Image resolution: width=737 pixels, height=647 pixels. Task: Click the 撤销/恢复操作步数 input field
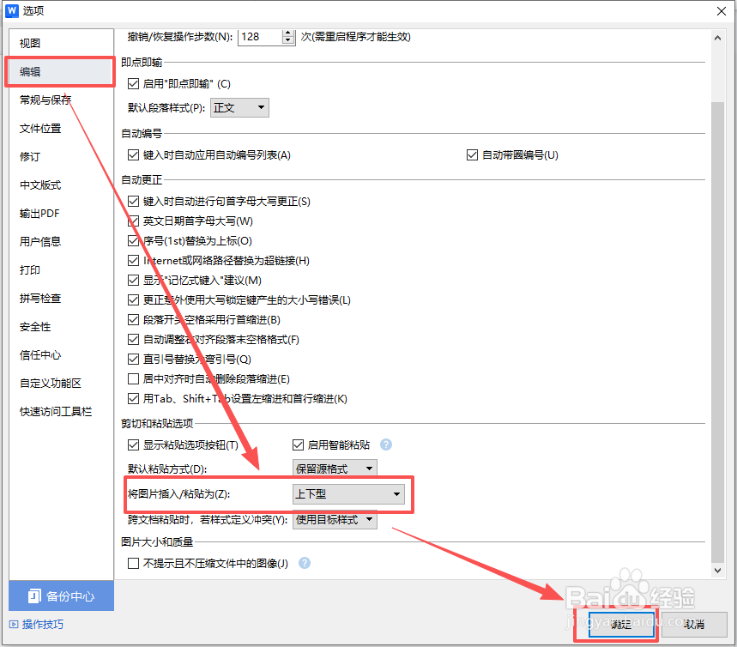pyautogui.click(x=261, y=37)
